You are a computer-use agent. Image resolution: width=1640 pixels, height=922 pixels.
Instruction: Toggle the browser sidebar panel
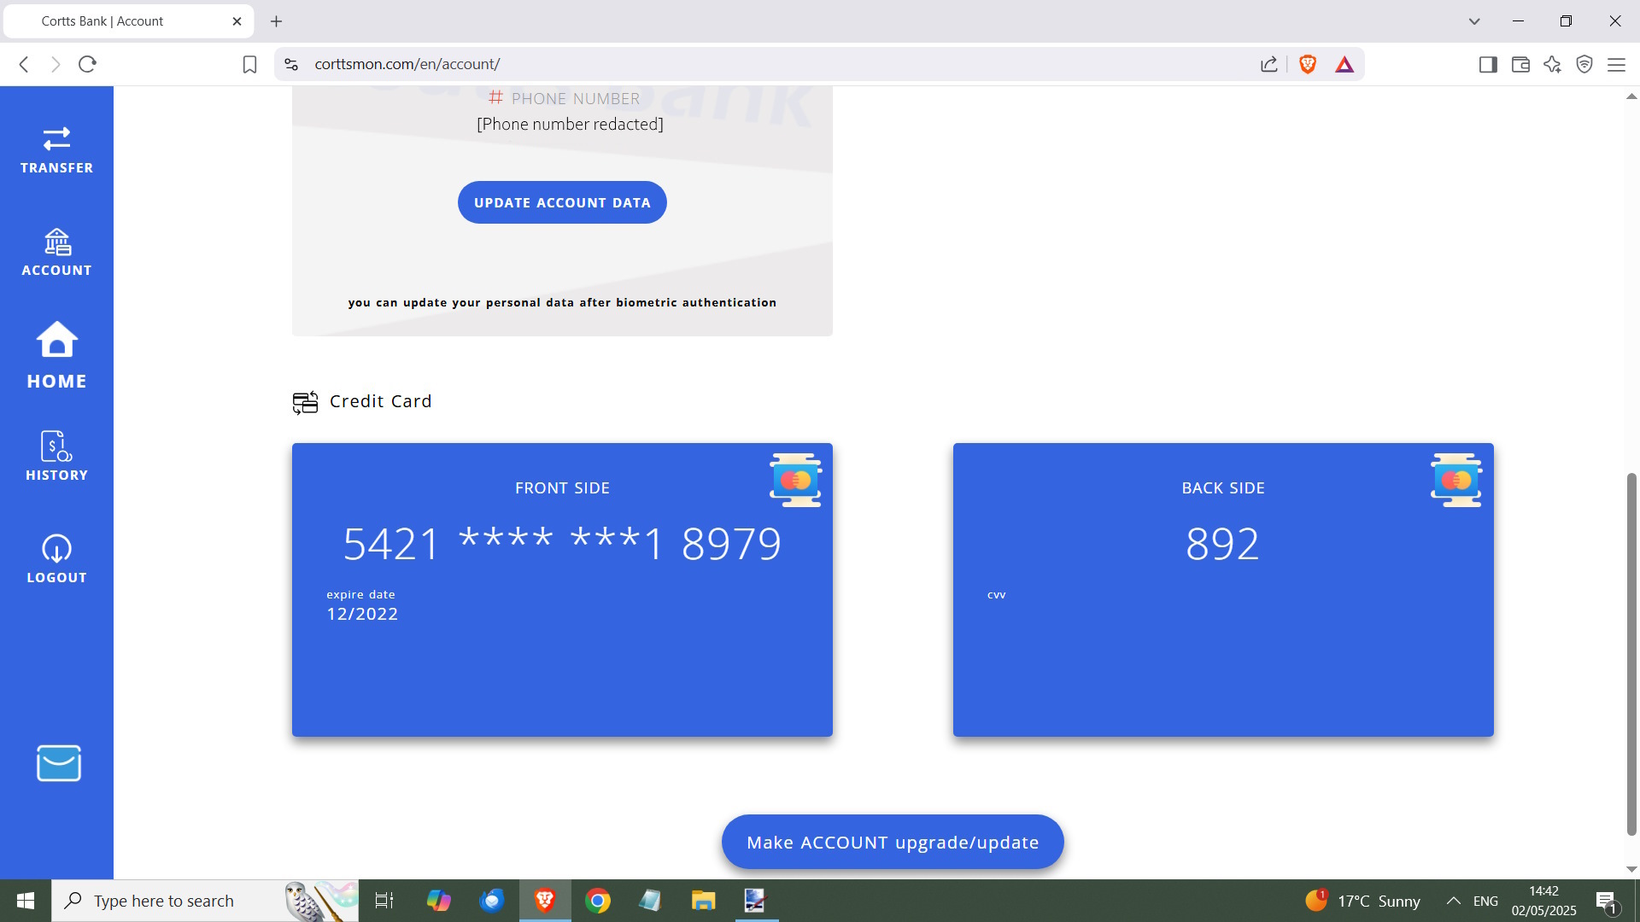[1488, 64]
